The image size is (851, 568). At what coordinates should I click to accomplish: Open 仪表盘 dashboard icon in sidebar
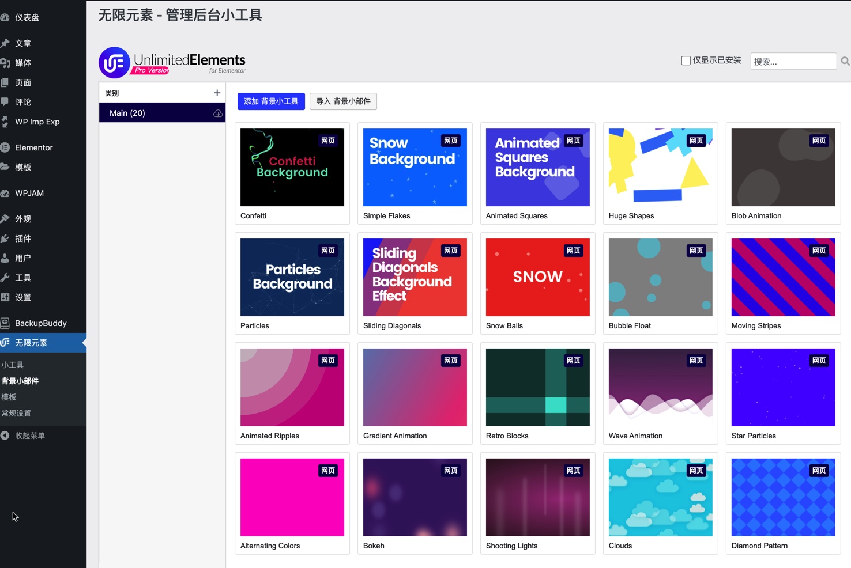pyautogui.click(x=5, y=17)
